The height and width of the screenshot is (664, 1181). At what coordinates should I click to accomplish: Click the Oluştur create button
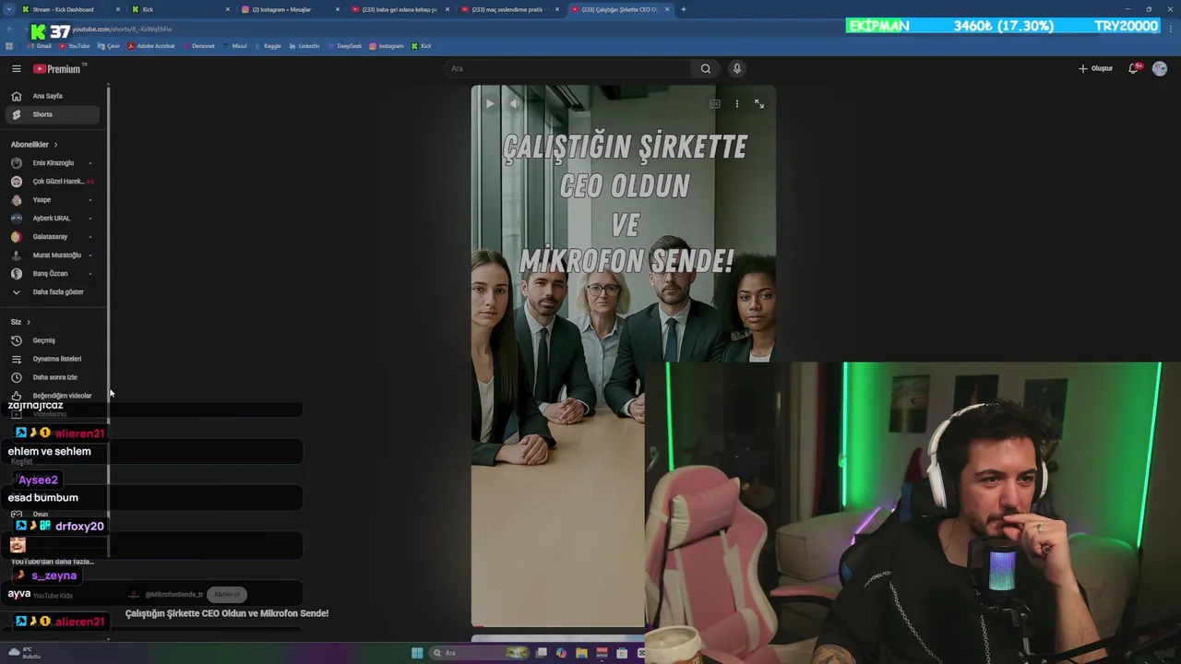1095,68
